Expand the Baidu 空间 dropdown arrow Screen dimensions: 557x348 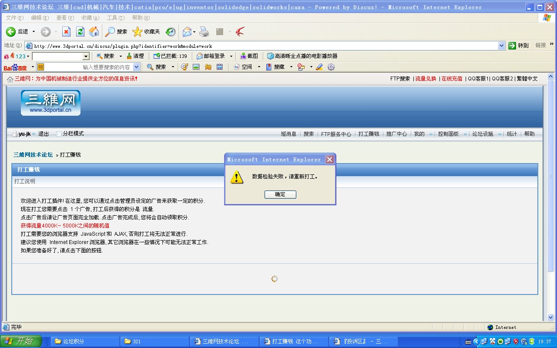click(259, 67)
